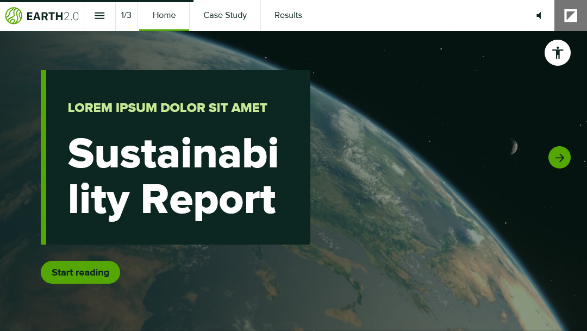This screenshot has width=587, height=331.
Task: Open the Case Study tab
Action: 225,15
